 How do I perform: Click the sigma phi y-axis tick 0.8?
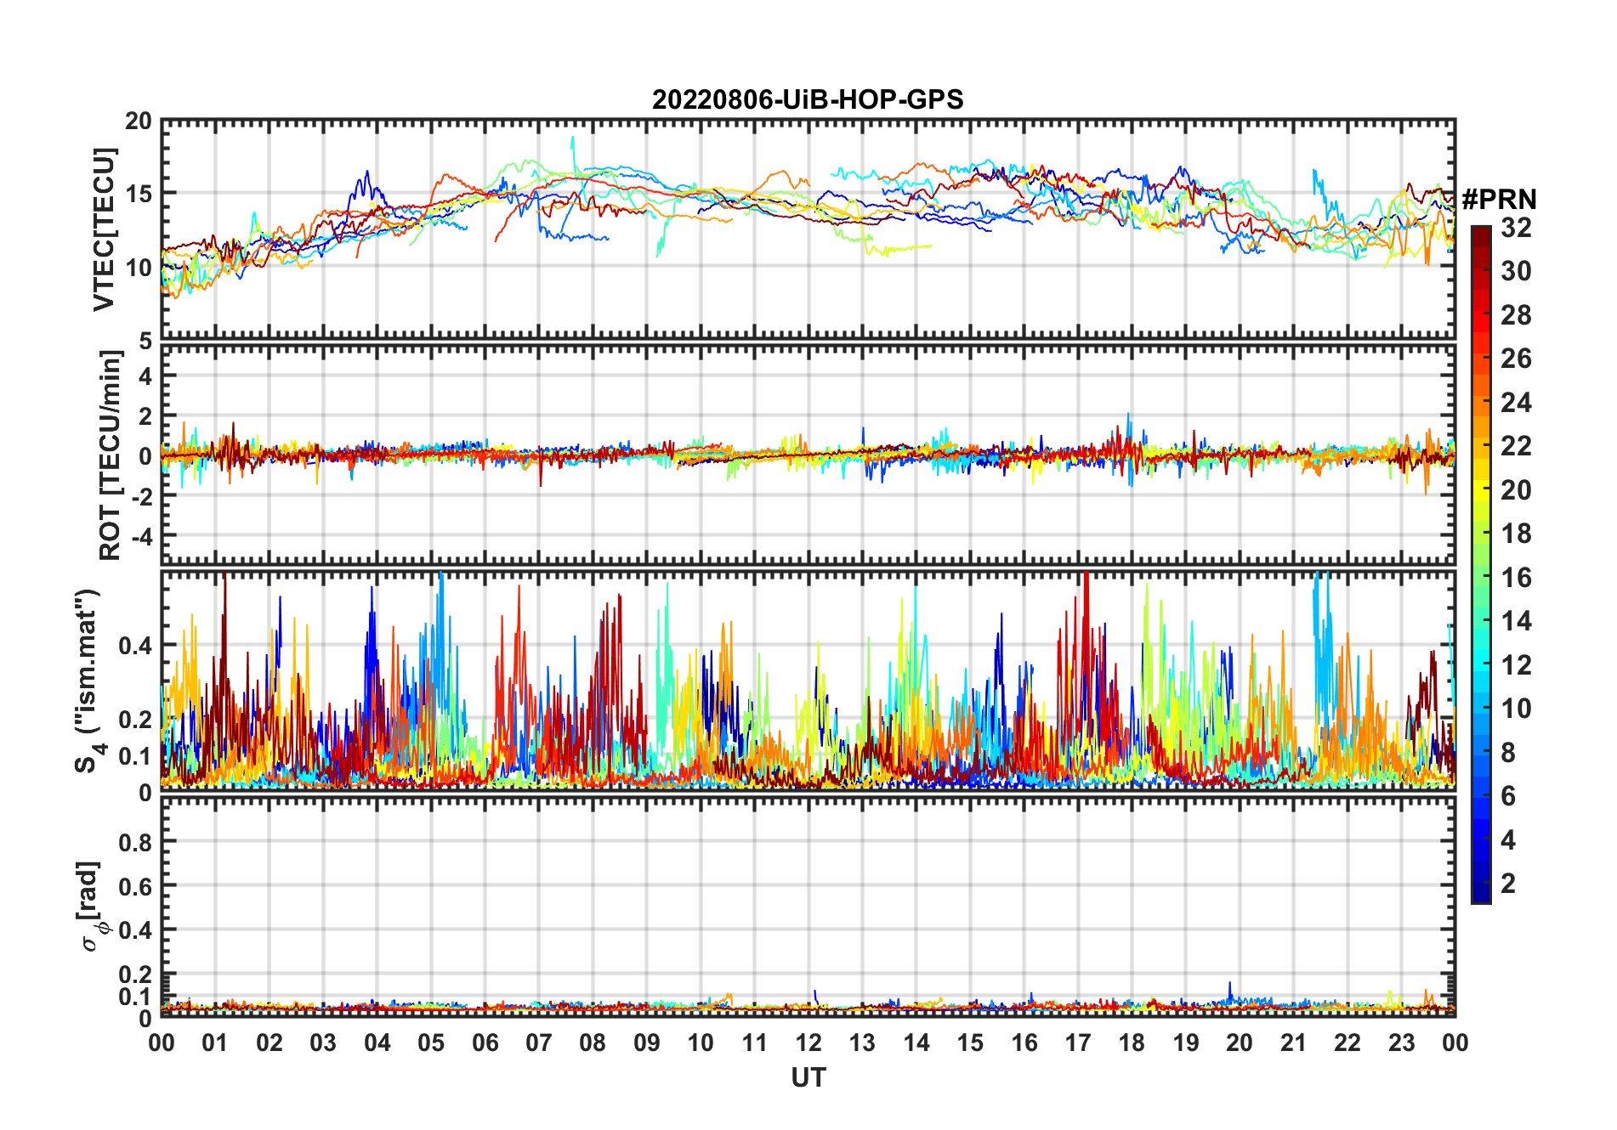click(135, 842)
